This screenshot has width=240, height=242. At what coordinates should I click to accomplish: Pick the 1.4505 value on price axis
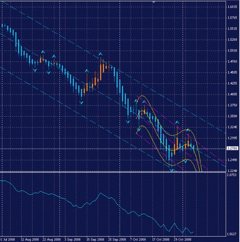click(x=232, y=72)
